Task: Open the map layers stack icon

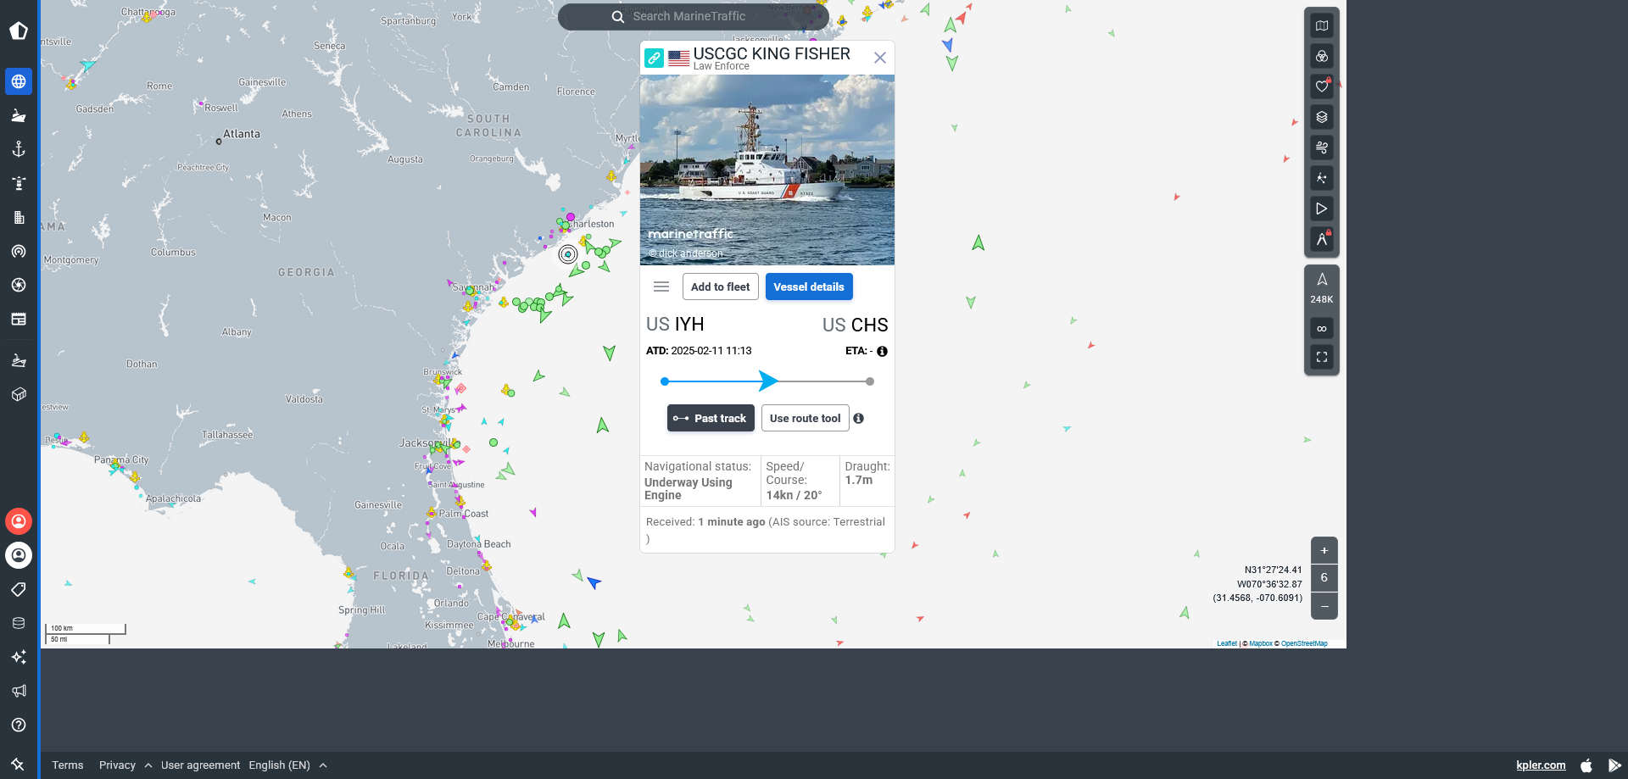Action: [1322, 117]
